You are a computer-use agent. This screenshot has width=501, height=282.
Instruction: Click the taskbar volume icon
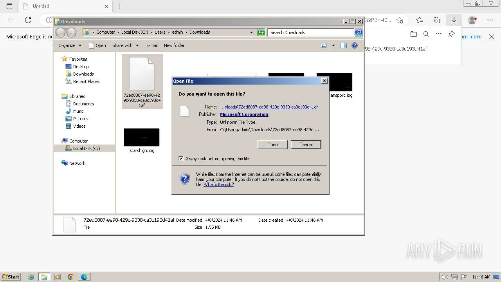[x=445, y=277]
